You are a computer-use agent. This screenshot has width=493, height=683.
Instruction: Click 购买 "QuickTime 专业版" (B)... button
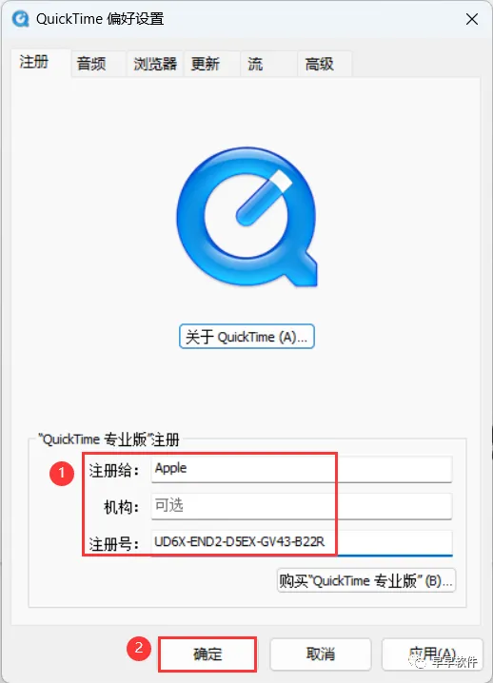pos(366,580)
